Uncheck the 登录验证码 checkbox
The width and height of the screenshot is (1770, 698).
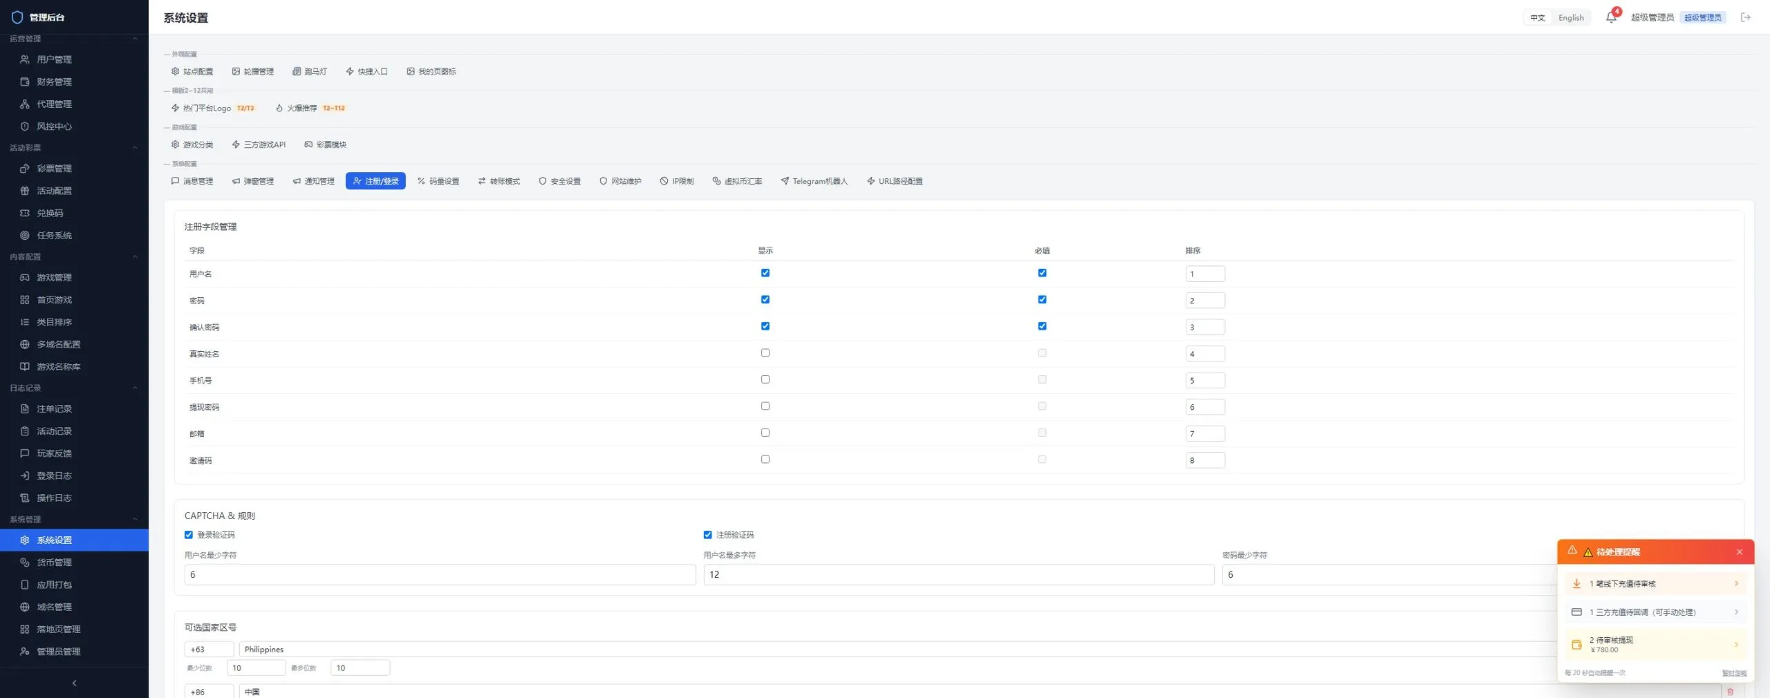pyautogui.click(x=189, y=535)
